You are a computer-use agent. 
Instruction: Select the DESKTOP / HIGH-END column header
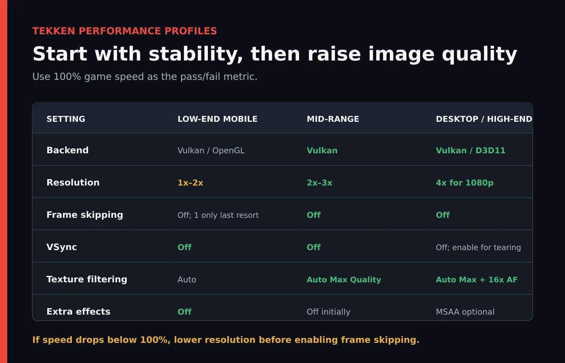tap(484, 119)
